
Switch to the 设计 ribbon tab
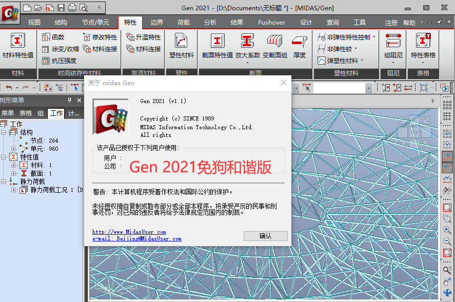[x=306, y=23]
